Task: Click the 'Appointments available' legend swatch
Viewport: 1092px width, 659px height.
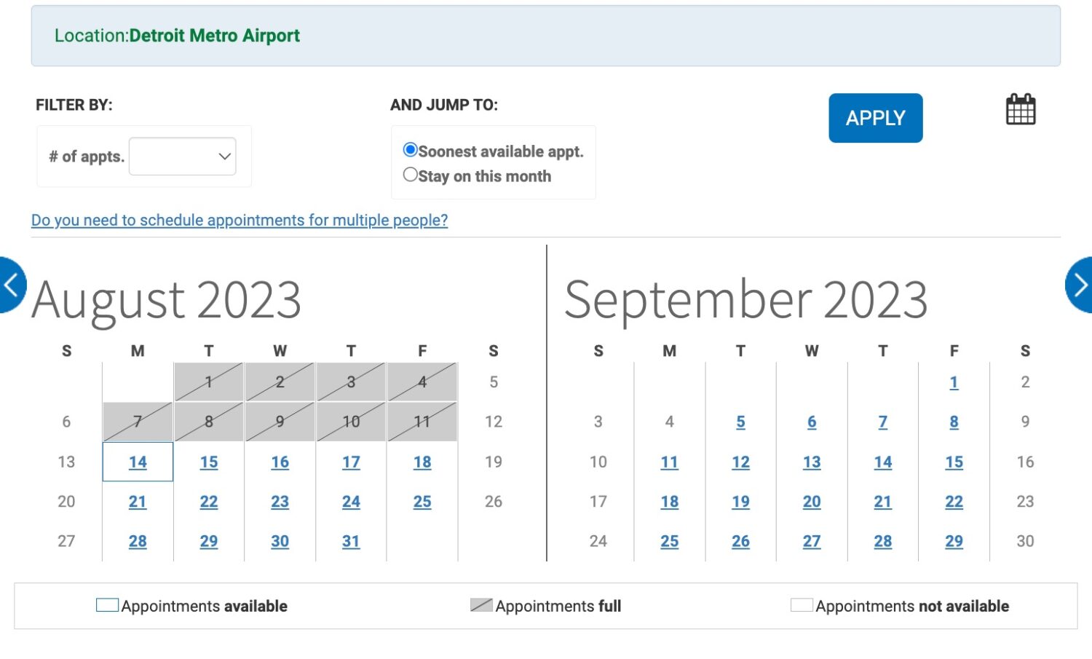Action: coord(108,605)
